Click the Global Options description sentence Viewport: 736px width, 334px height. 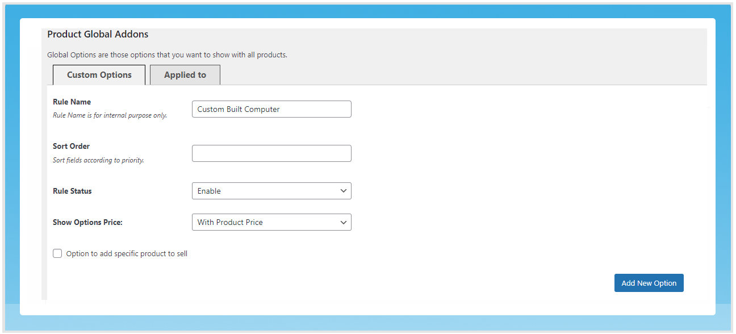point(167,55)
